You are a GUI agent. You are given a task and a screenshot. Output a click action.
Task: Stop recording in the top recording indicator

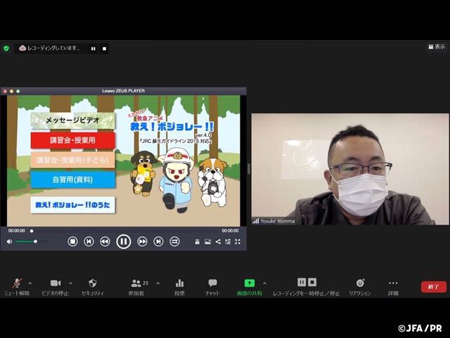(104, 49)
